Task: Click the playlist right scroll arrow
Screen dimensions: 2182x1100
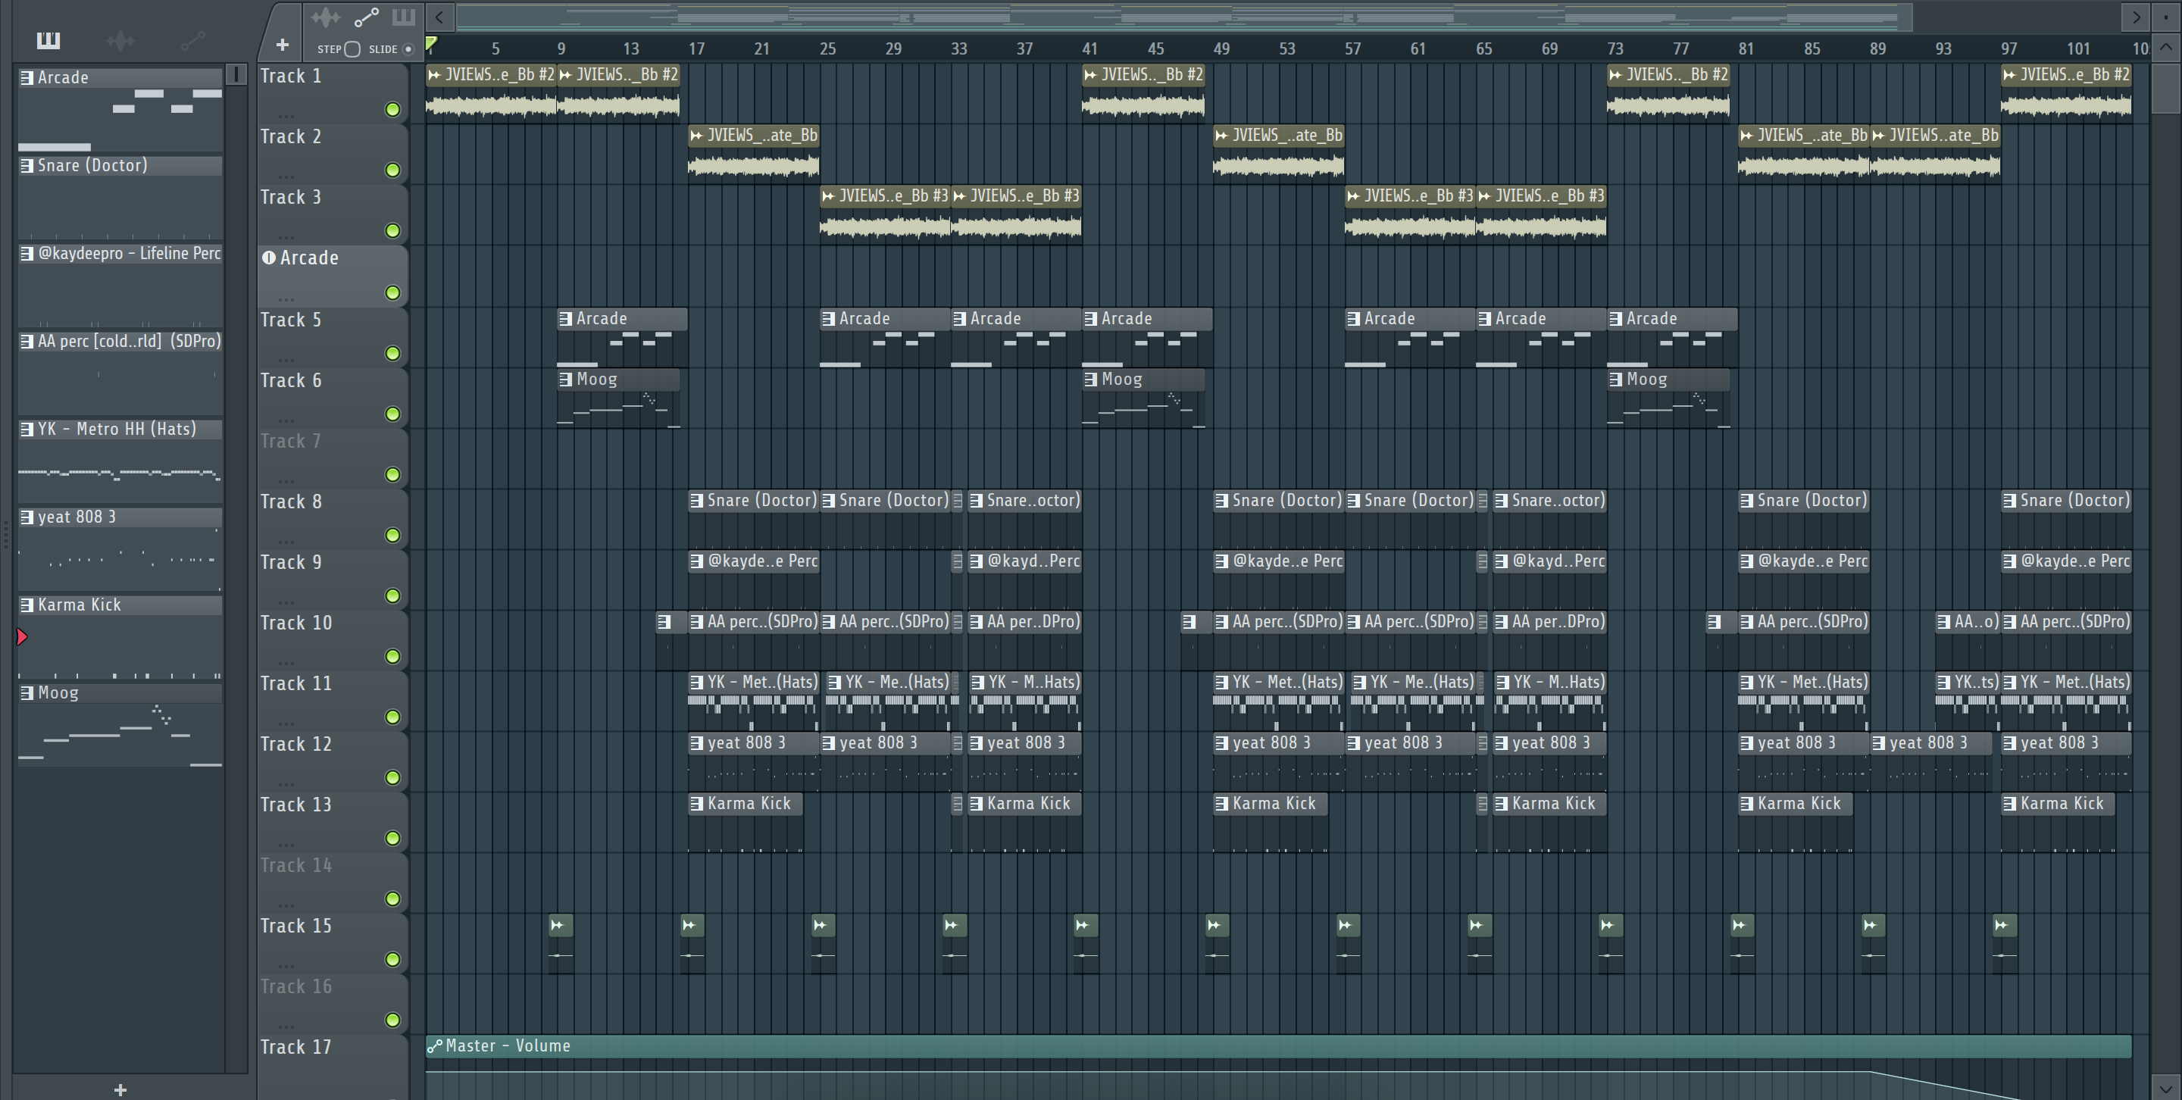Action: [2137, 17]
